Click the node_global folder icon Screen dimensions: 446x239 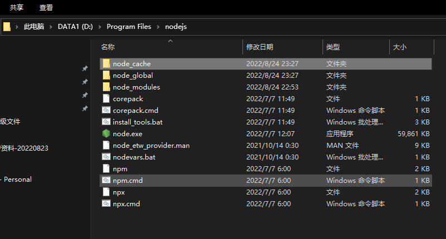(106, 75)
